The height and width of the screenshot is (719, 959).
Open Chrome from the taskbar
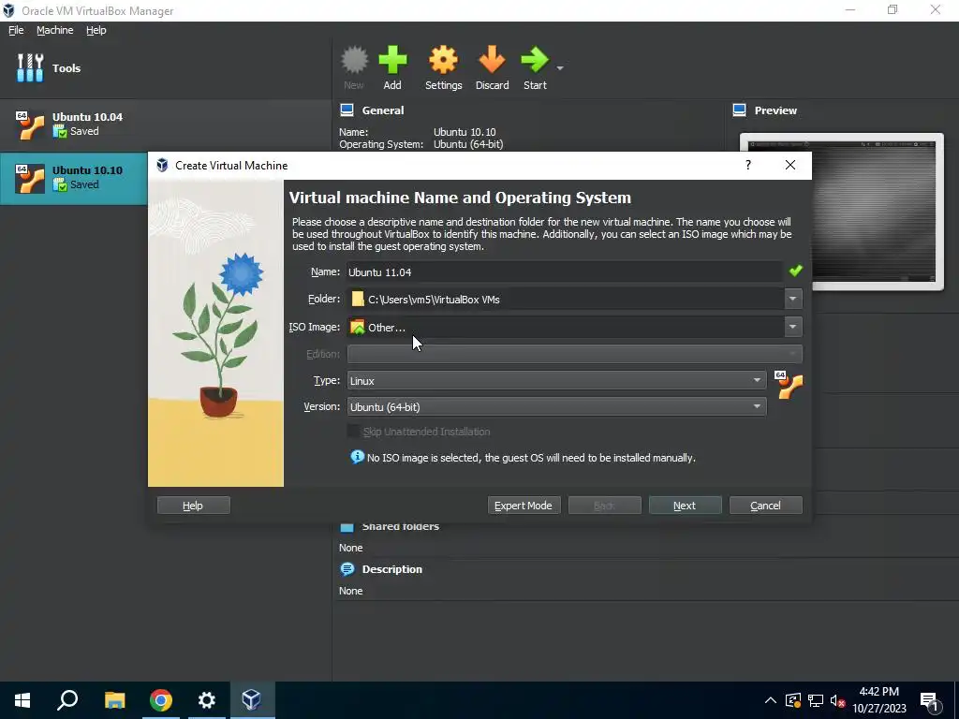161,700
